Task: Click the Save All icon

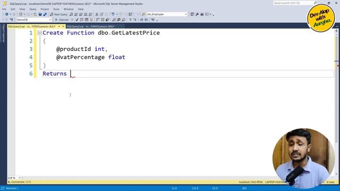Action: (x=45, y=14)
